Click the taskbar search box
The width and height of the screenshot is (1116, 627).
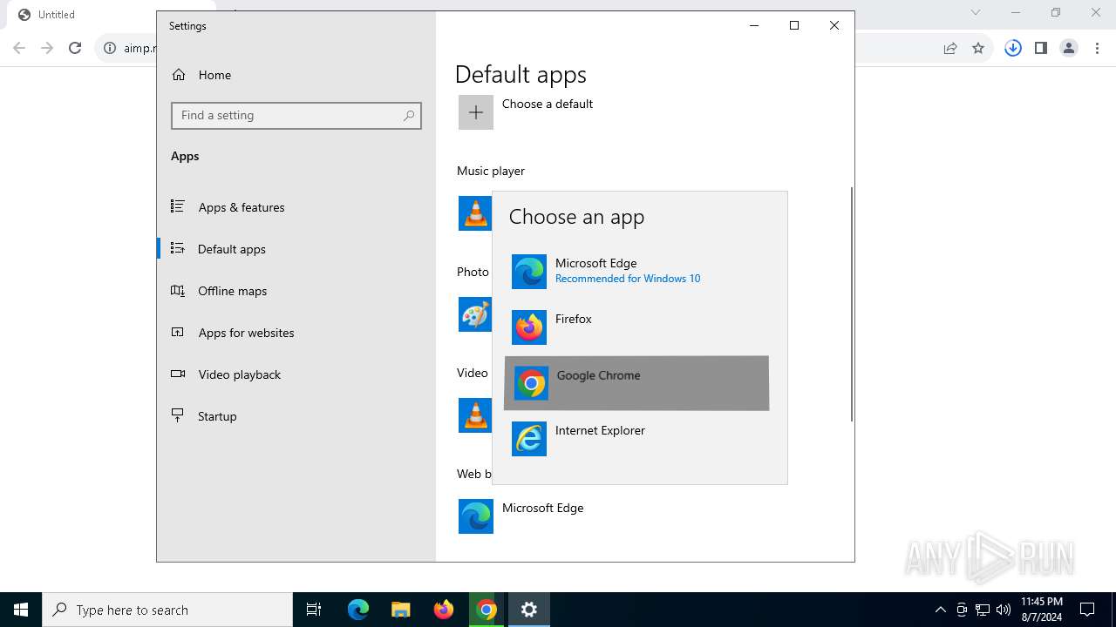(x=167, y=610)
